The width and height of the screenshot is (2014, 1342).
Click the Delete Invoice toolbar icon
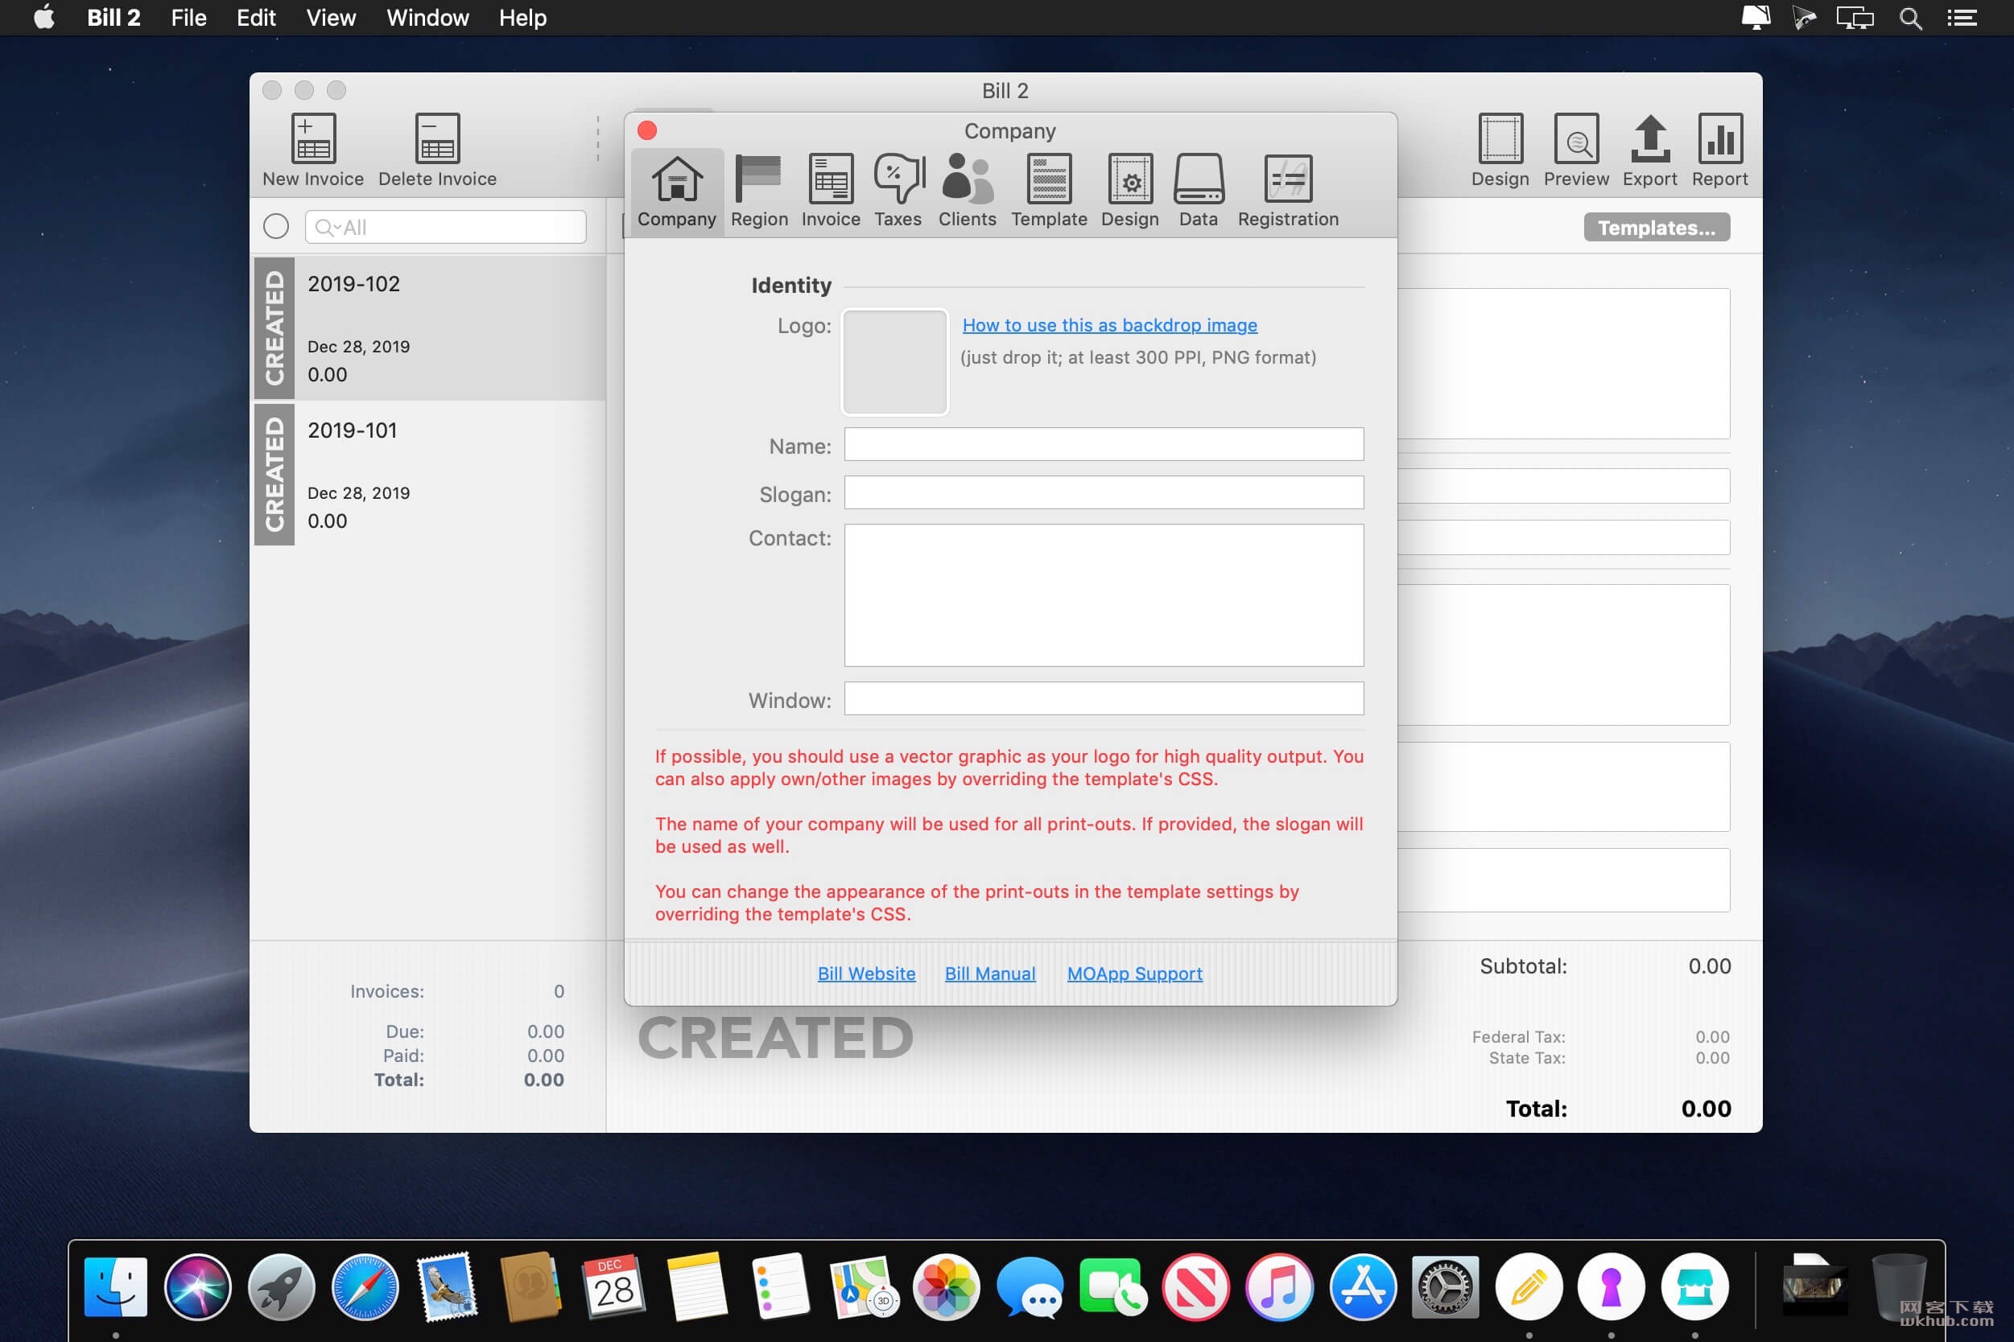[x=438, y=150]
